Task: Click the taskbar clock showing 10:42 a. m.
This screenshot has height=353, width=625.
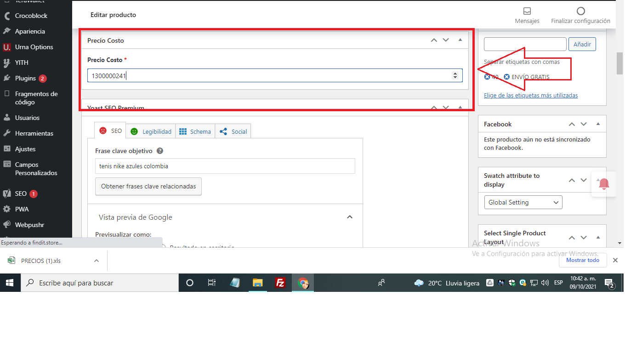Action: [583, 283]
